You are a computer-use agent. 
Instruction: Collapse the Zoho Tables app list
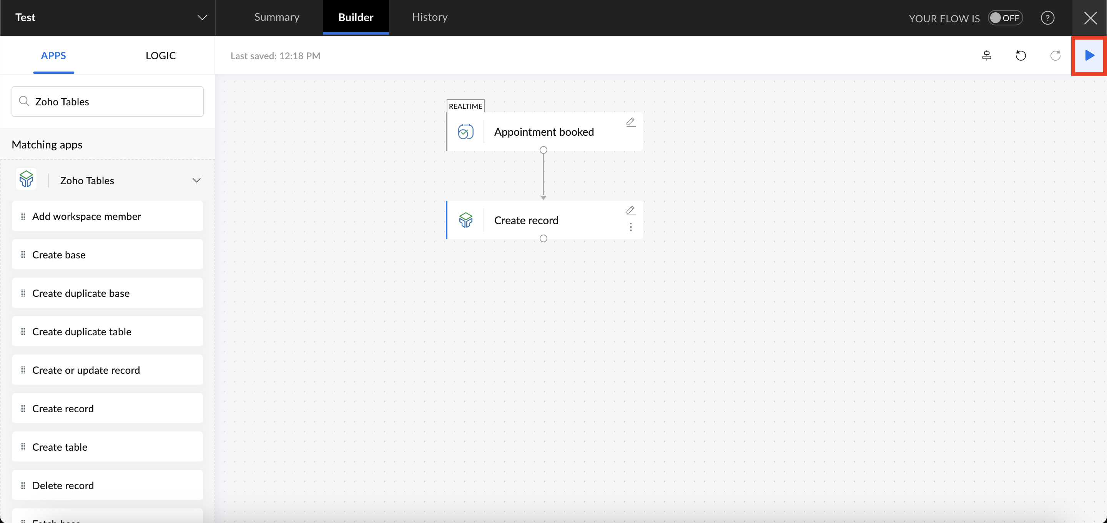click(x=196, y=180)
